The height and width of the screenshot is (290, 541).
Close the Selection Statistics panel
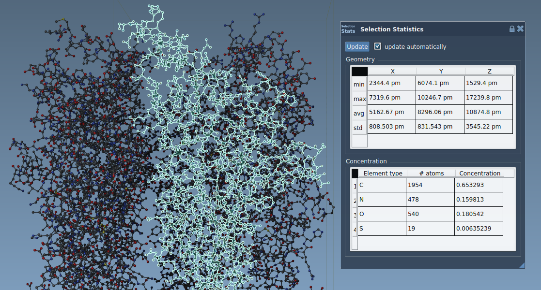tap(520, 29)
